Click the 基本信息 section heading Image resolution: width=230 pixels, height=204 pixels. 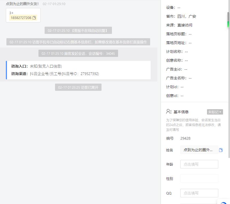181,112
